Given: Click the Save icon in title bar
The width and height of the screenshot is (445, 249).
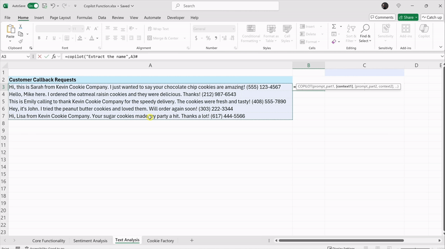Looking at the screenshot, I should (44, 6).
